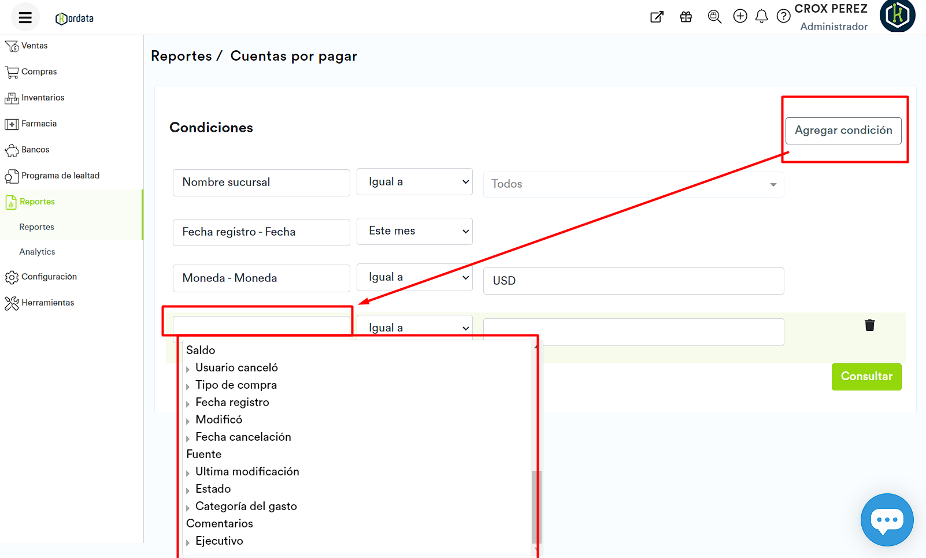Expand the Categoría del gasto option
The height and width of the screenshot is (558, 926).
(x=188, y=507)
